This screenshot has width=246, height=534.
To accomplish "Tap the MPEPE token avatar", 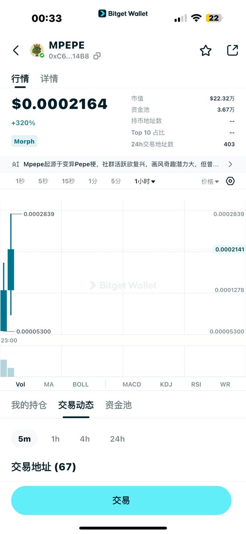I will [x=37, y=51].
